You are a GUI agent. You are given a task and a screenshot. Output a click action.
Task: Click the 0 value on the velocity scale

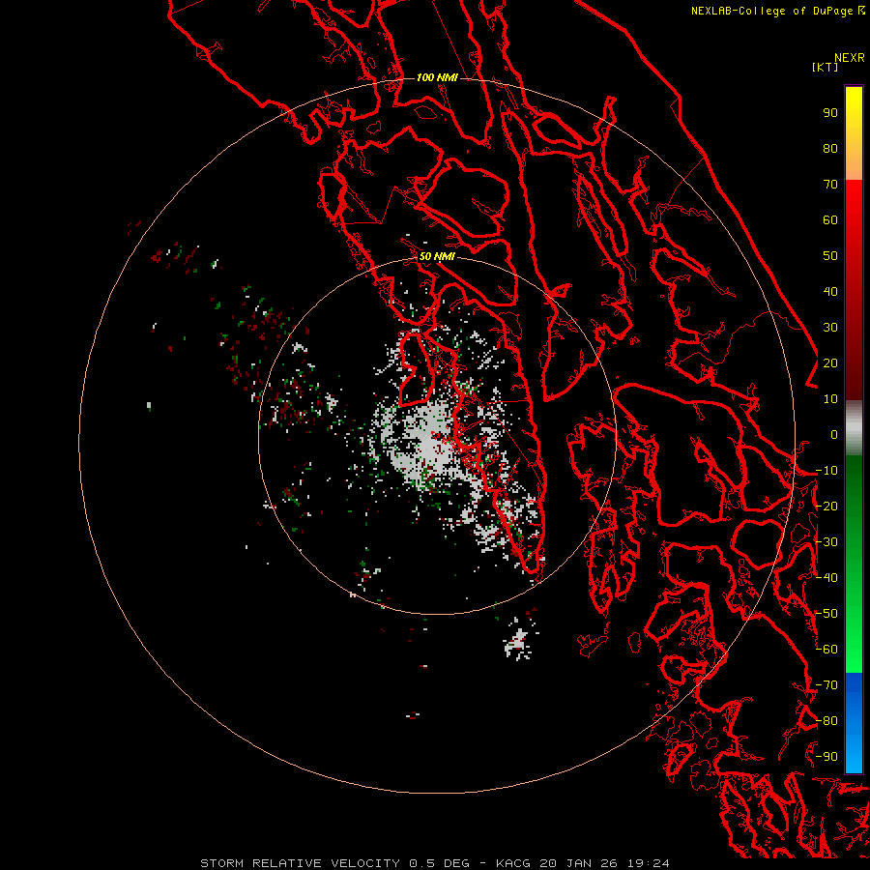point(834,435)
